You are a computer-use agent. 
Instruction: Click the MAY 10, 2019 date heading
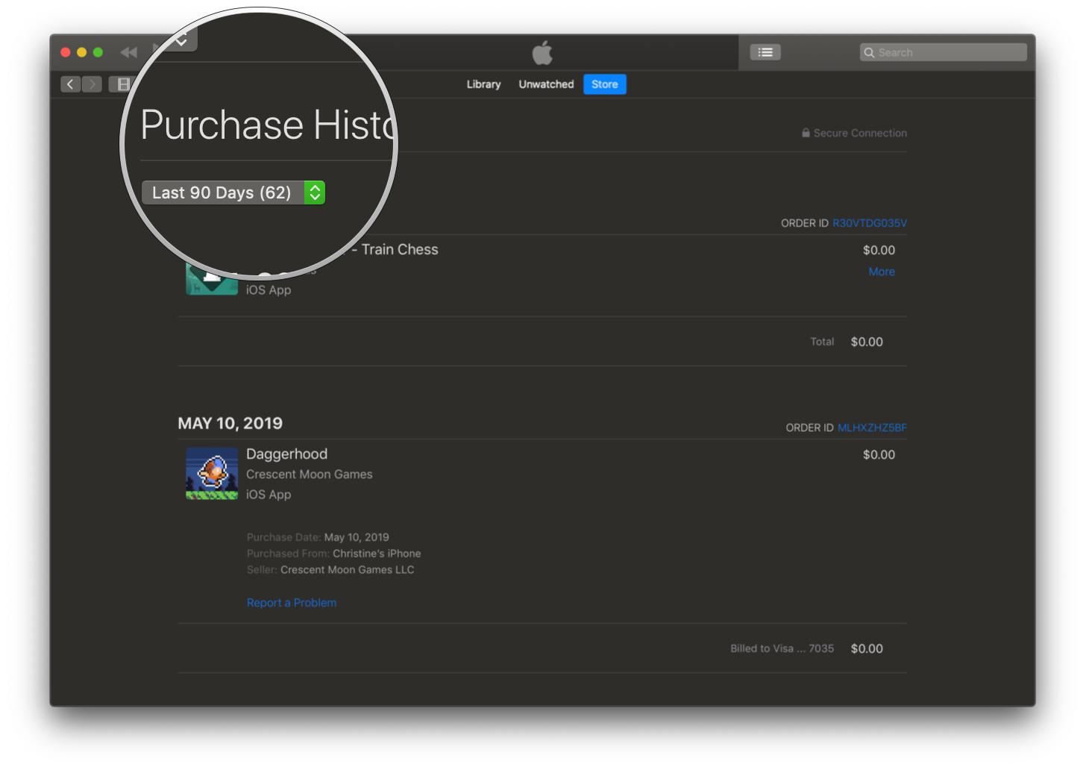coord(230,424)
